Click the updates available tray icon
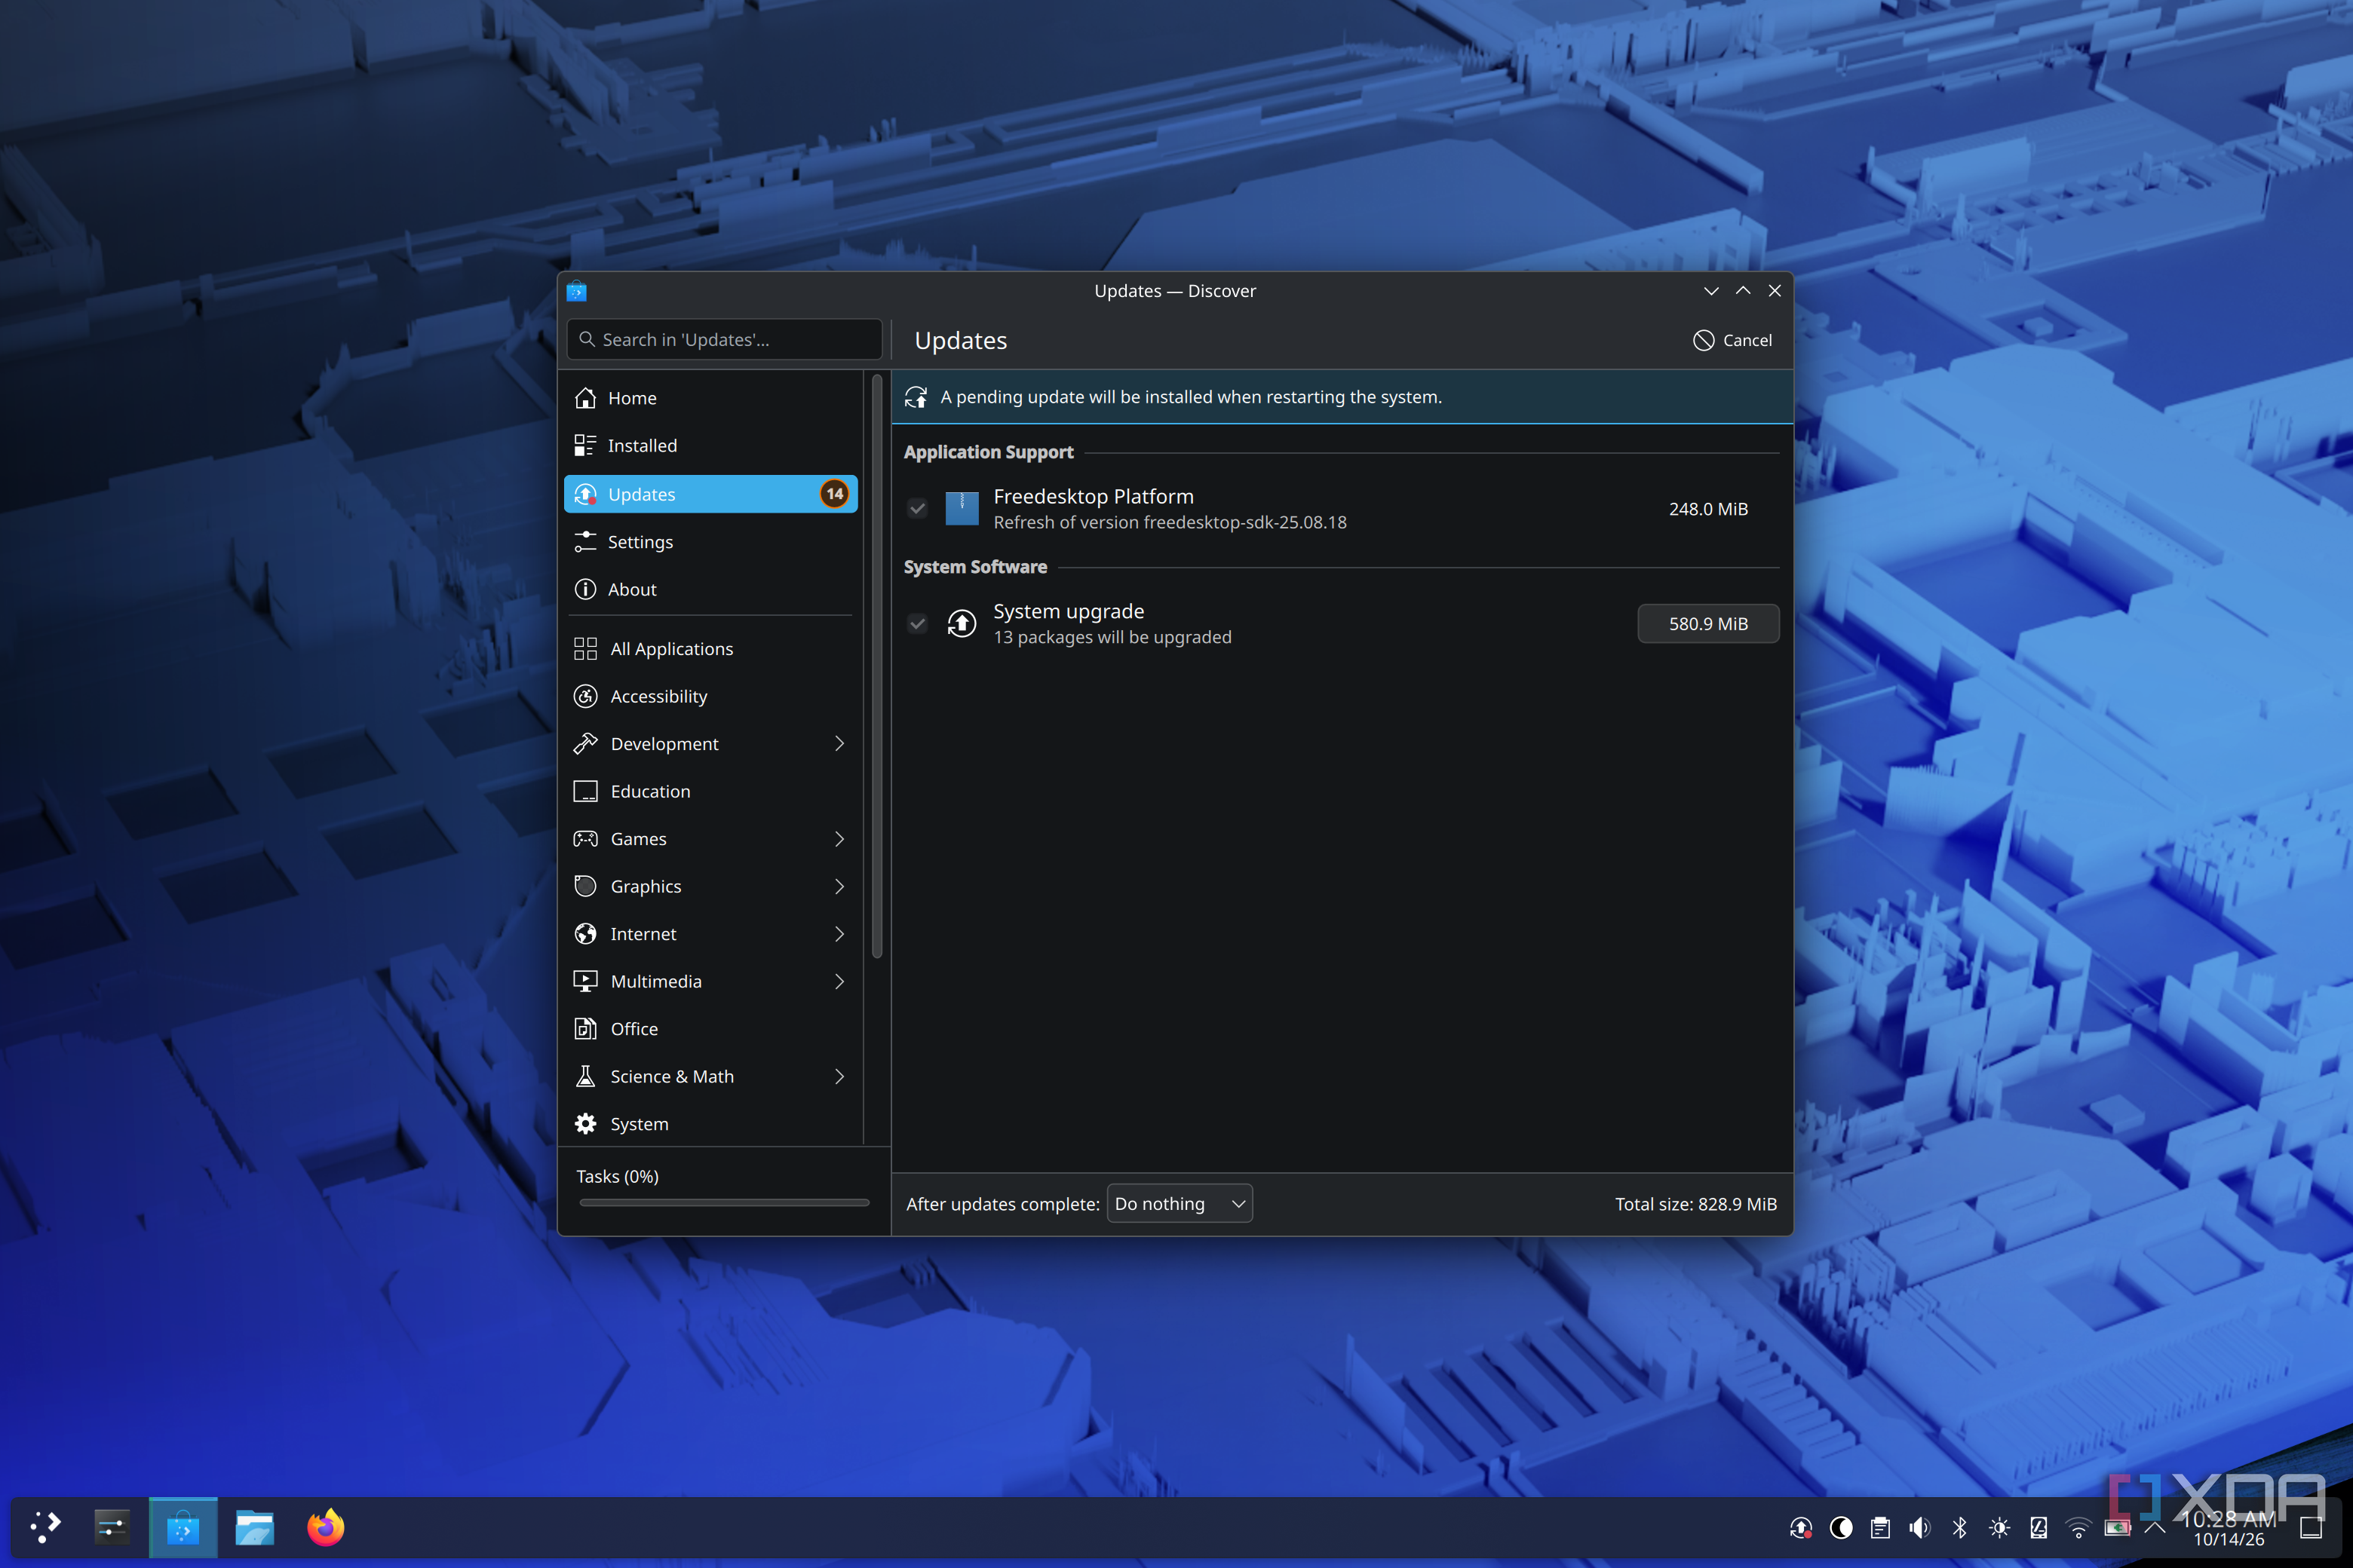 tap(1801, 1528)
